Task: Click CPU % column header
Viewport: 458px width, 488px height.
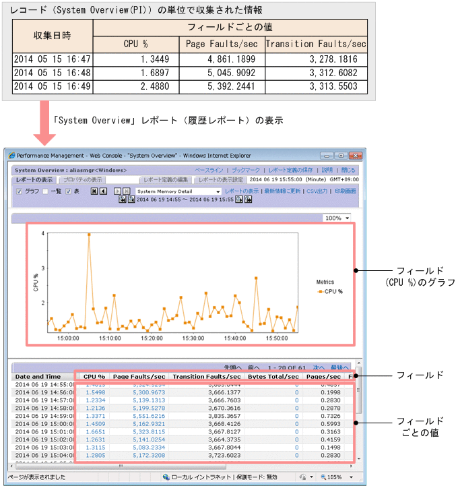Action: click(94, 377)
